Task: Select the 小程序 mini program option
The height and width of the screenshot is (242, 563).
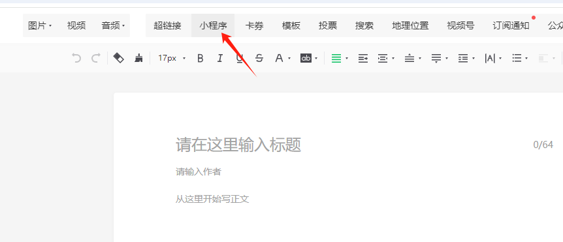Action: [x=213, y=25]
